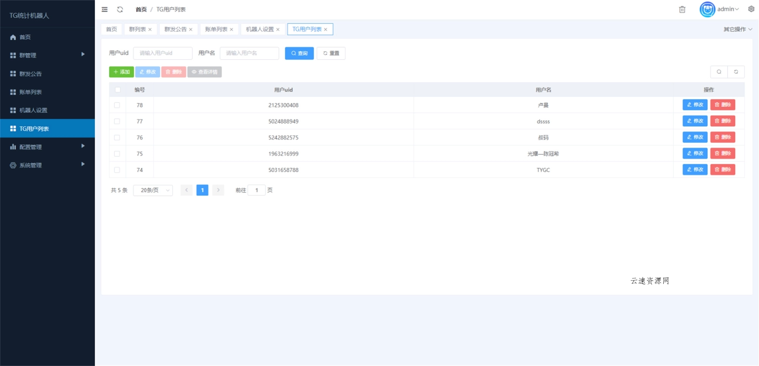
Task: Click the 查询 search button
Action: click(299, 53)
